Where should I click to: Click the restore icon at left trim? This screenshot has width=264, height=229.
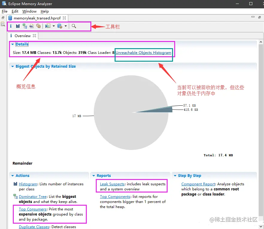click(3, 18)
